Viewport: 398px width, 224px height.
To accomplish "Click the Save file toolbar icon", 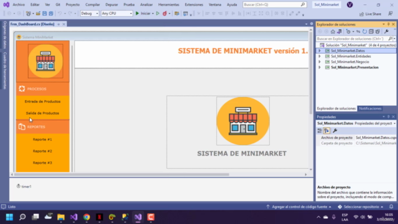I will [x=44, y=14].
